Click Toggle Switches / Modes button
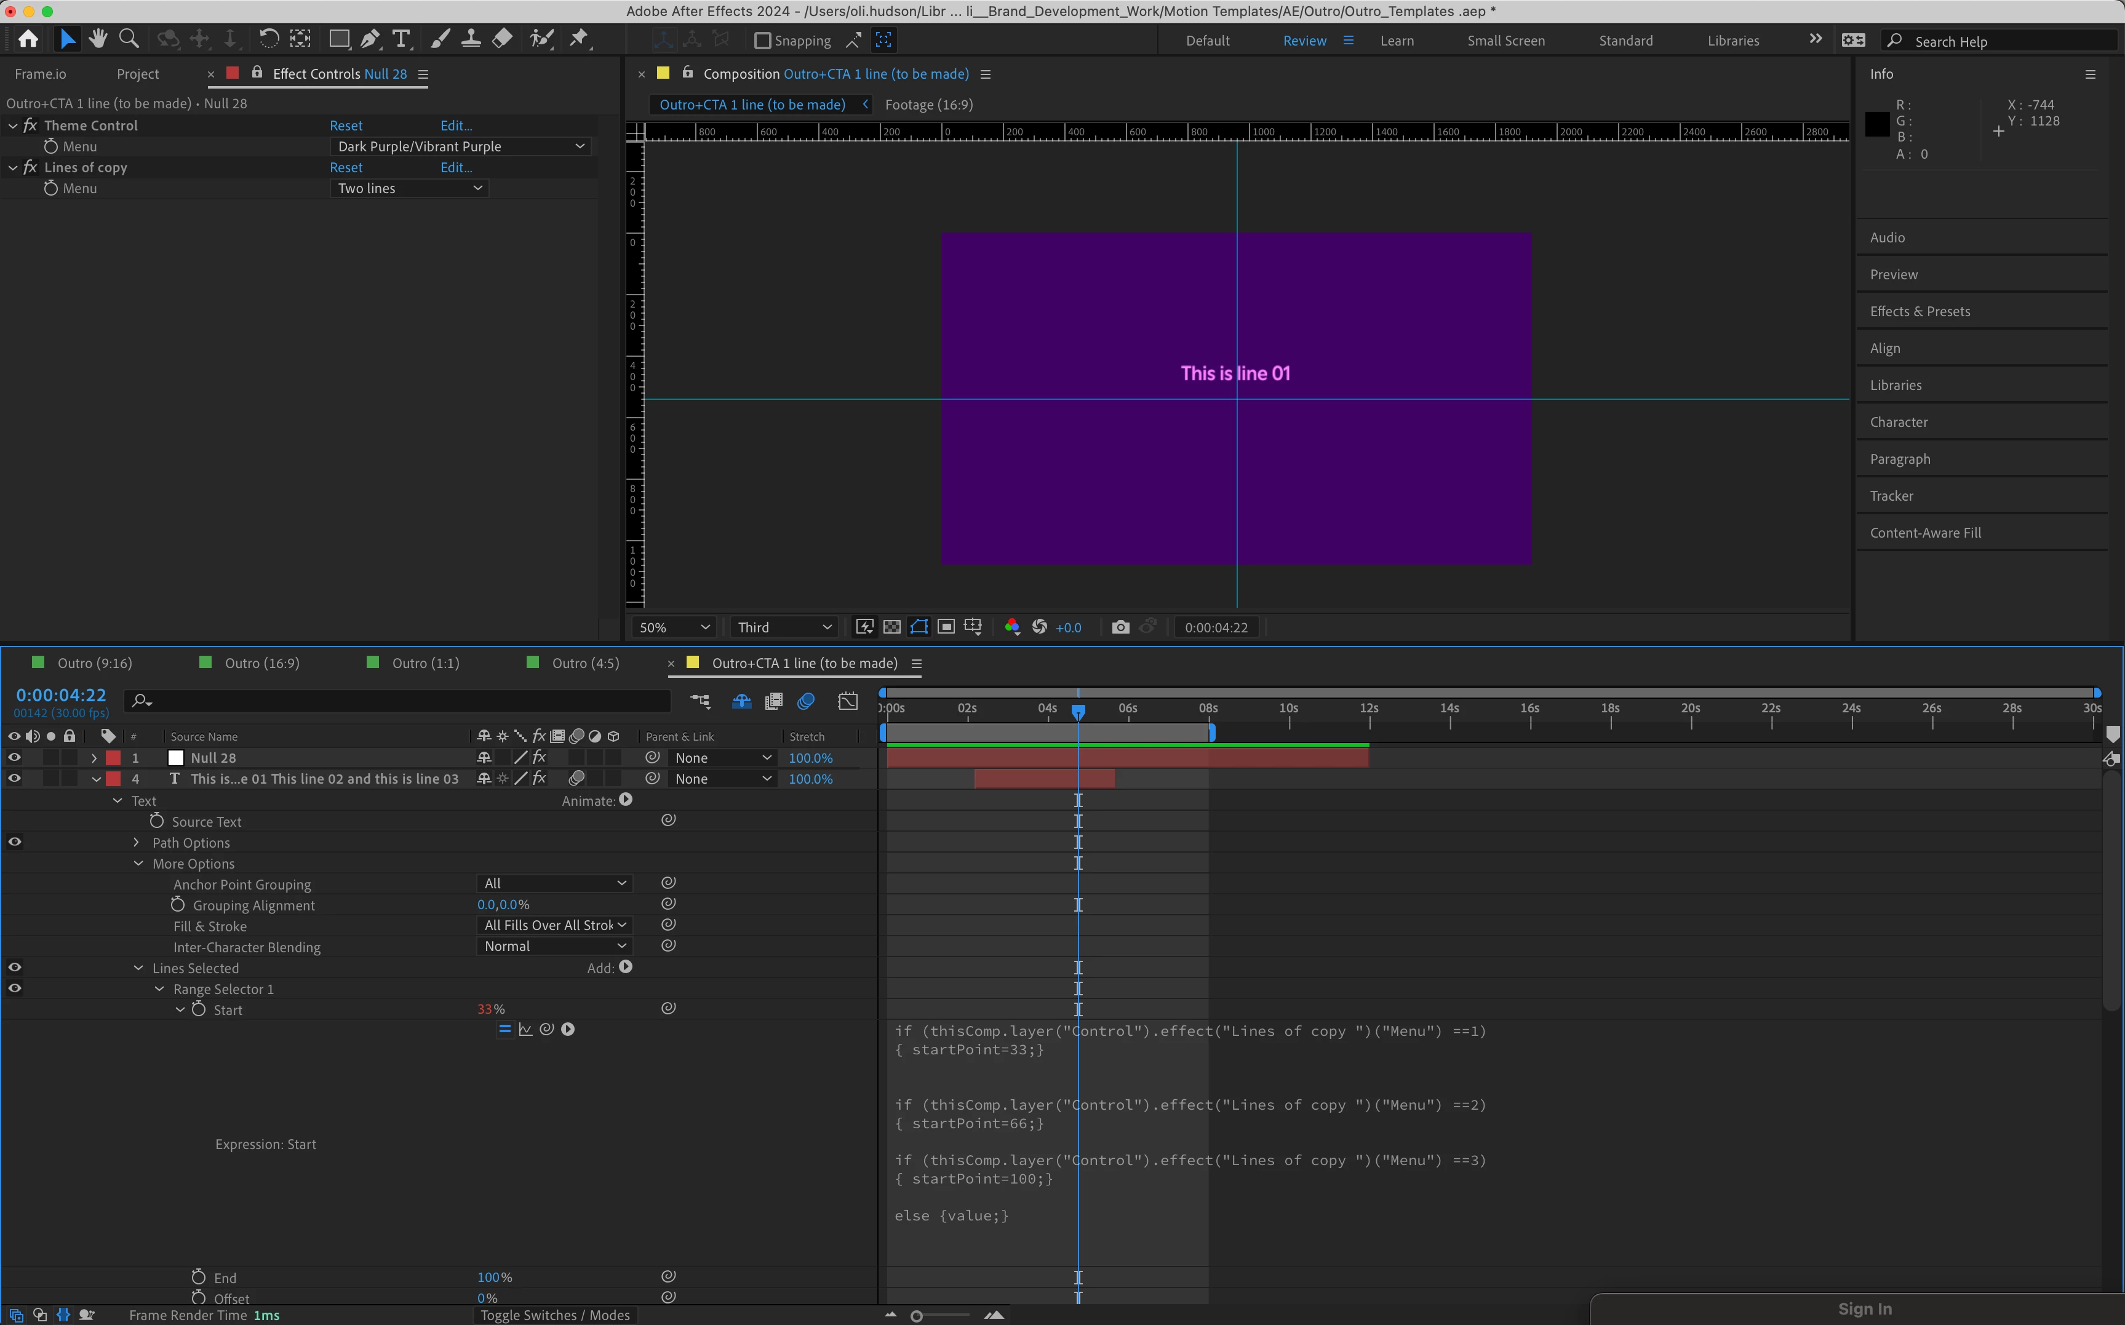This screenshot has width=2125, height=1325. point(555,1315)
